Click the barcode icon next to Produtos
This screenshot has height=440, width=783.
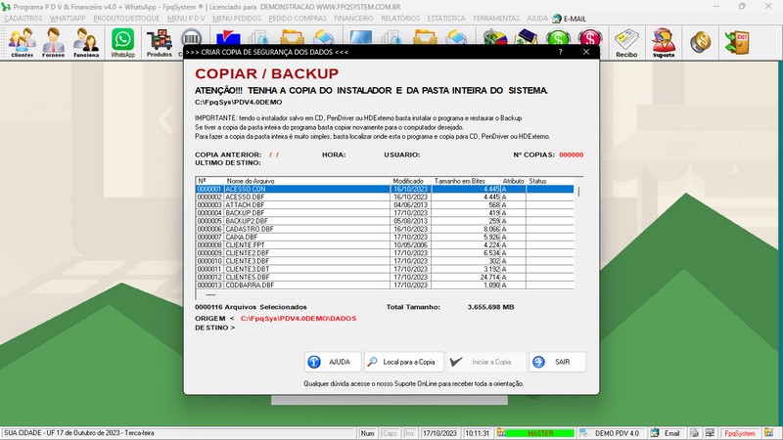pos(191,38)
